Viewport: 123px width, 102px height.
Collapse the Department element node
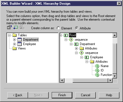(x=71, y=44)
